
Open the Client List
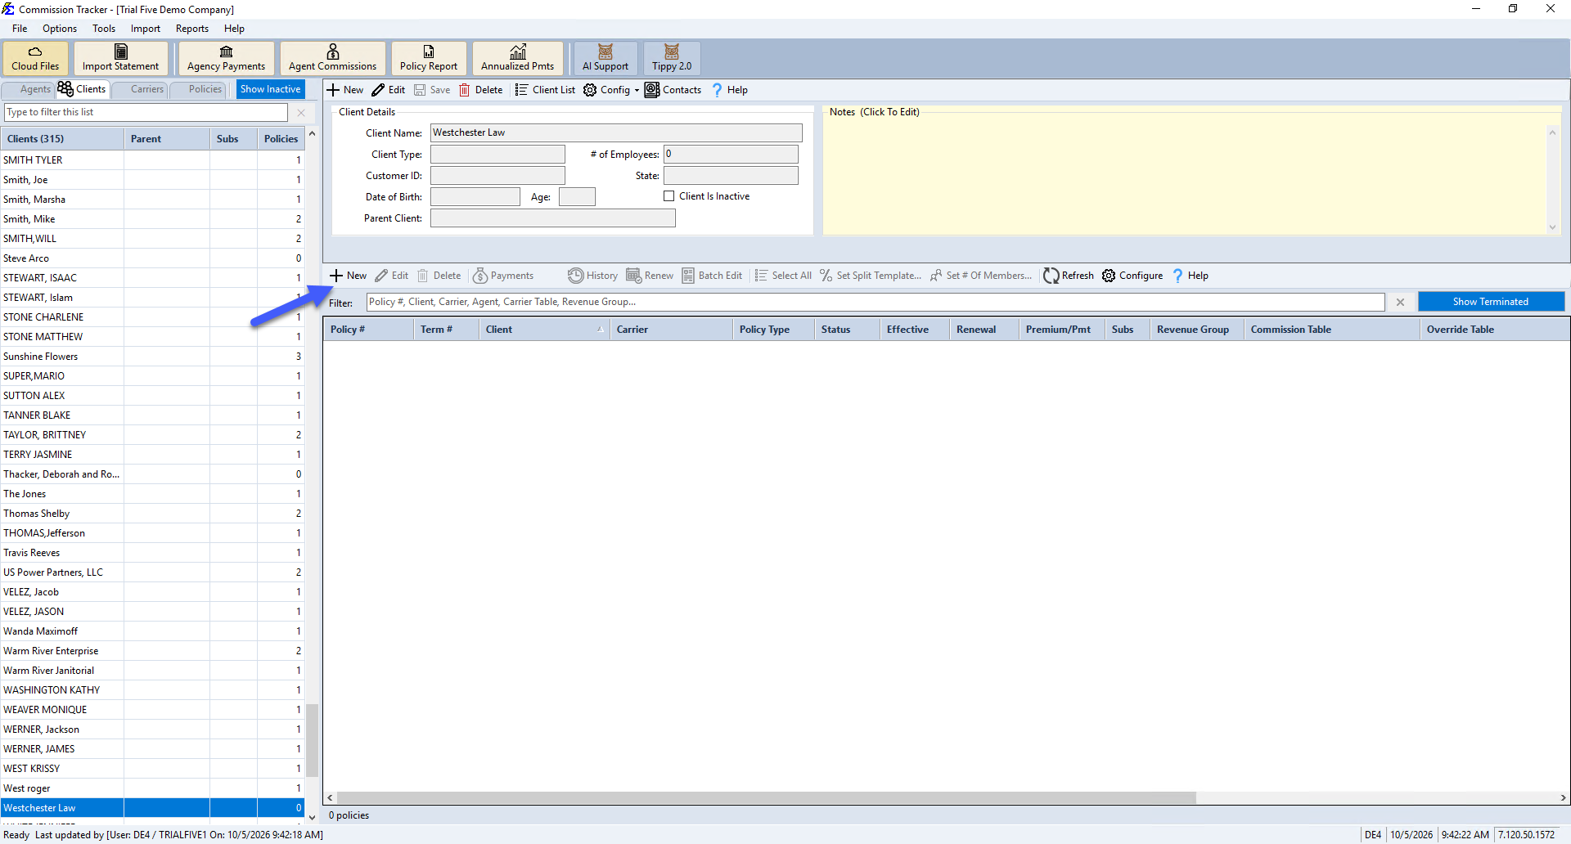pyautogui.click(x=545, y=90)
